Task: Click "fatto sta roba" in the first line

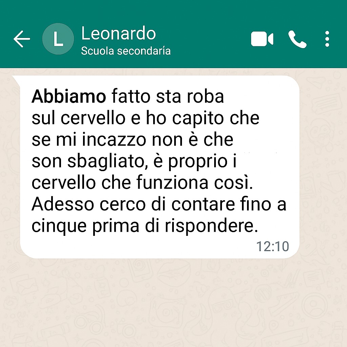Action: pos(168,97)
